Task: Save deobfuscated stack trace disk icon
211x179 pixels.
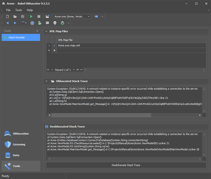Action: 47,127
